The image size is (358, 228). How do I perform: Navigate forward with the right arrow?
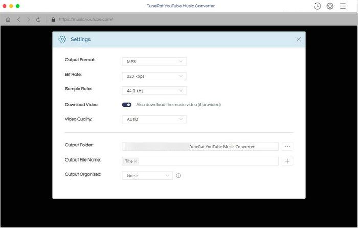29,19
